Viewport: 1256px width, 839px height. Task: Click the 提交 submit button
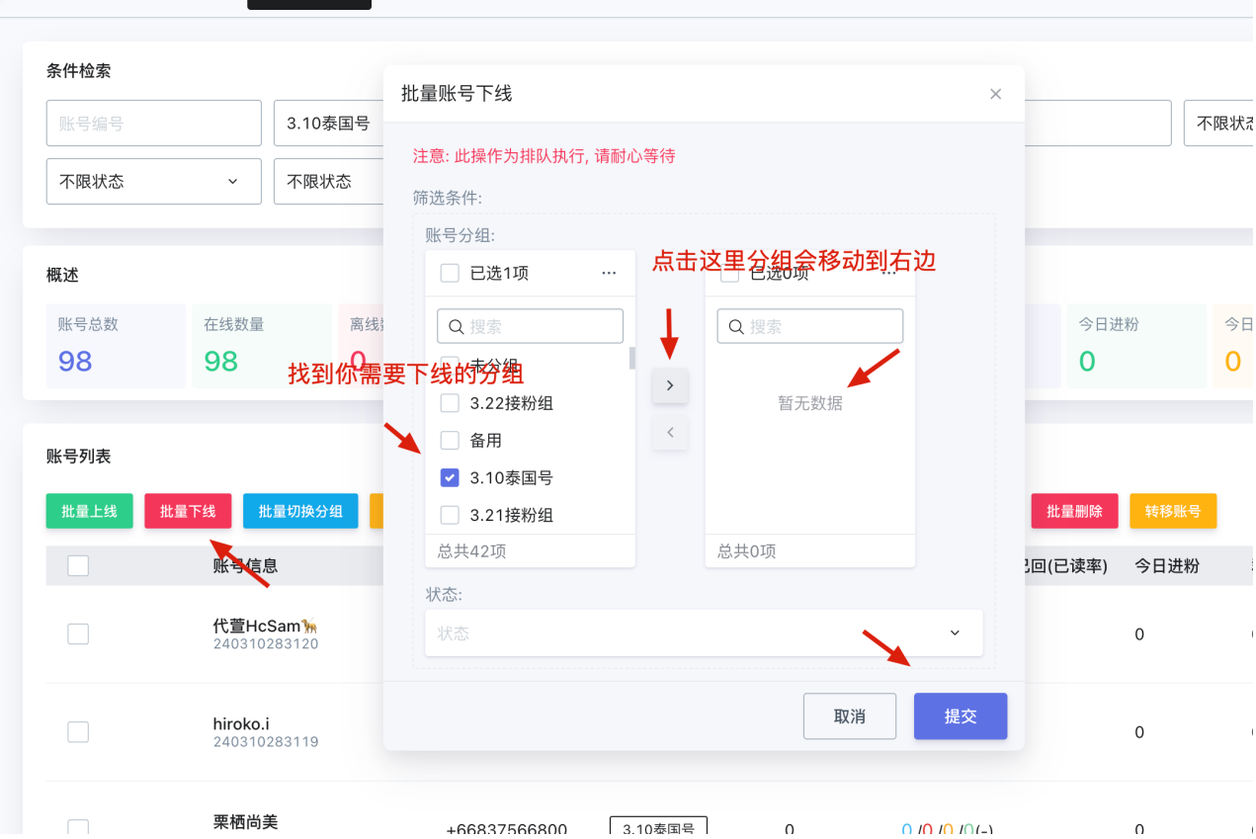[960, 715]
